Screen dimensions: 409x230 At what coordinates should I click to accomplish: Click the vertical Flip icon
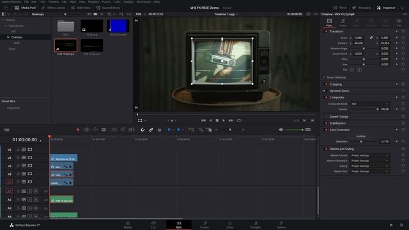tap(359, 70)
